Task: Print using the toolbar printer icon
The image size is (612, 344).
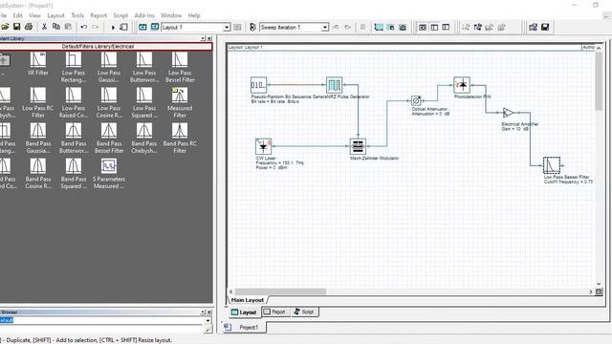Action: coord(29,27)
